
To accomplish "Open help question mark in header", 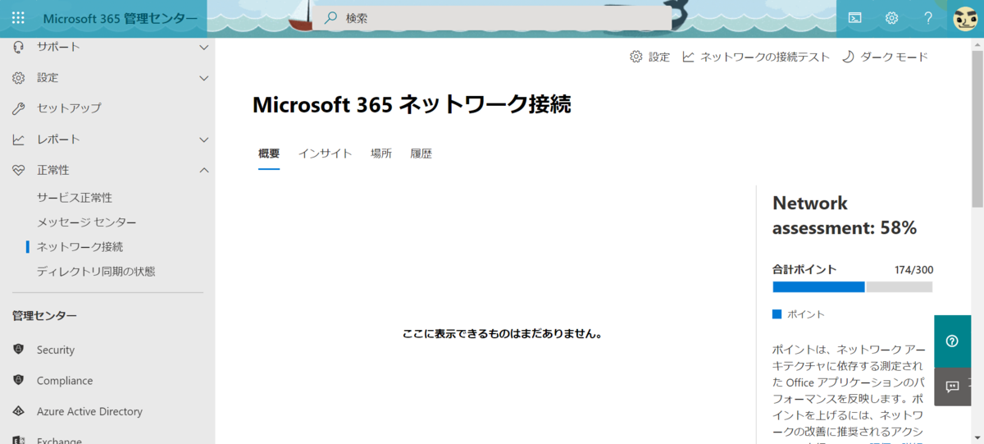I will coord(928,18).
